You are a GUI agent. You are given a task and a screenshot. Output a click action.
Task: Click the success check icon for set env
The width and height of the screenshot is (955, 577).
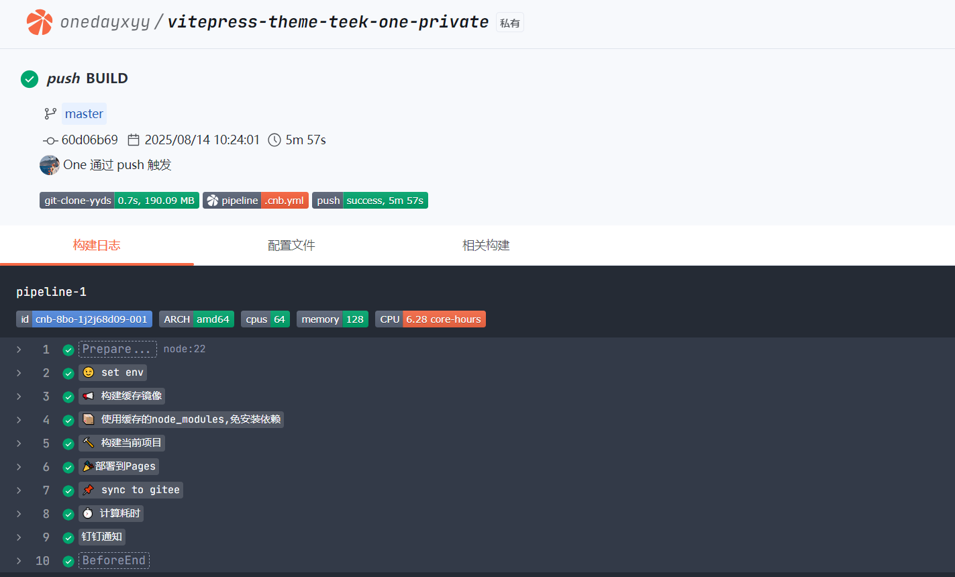point(68,374)
